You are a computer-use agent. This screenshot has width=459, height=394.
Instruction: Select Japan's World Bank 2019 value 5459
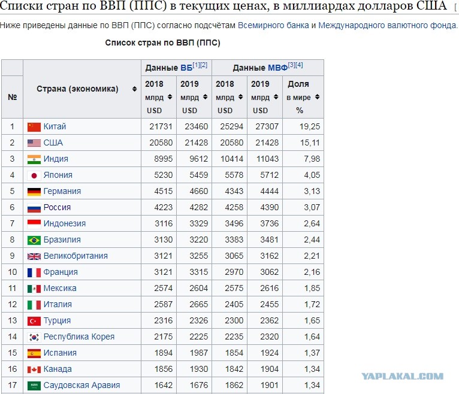(198, 175)
